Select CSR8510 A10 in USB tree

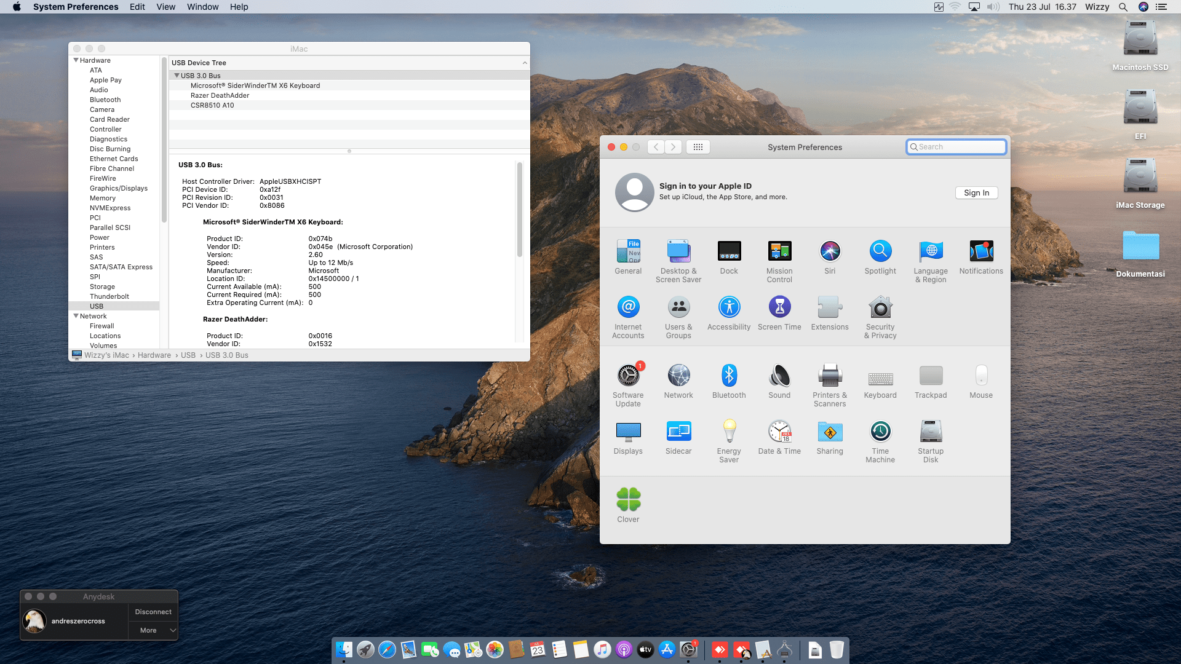349,105
